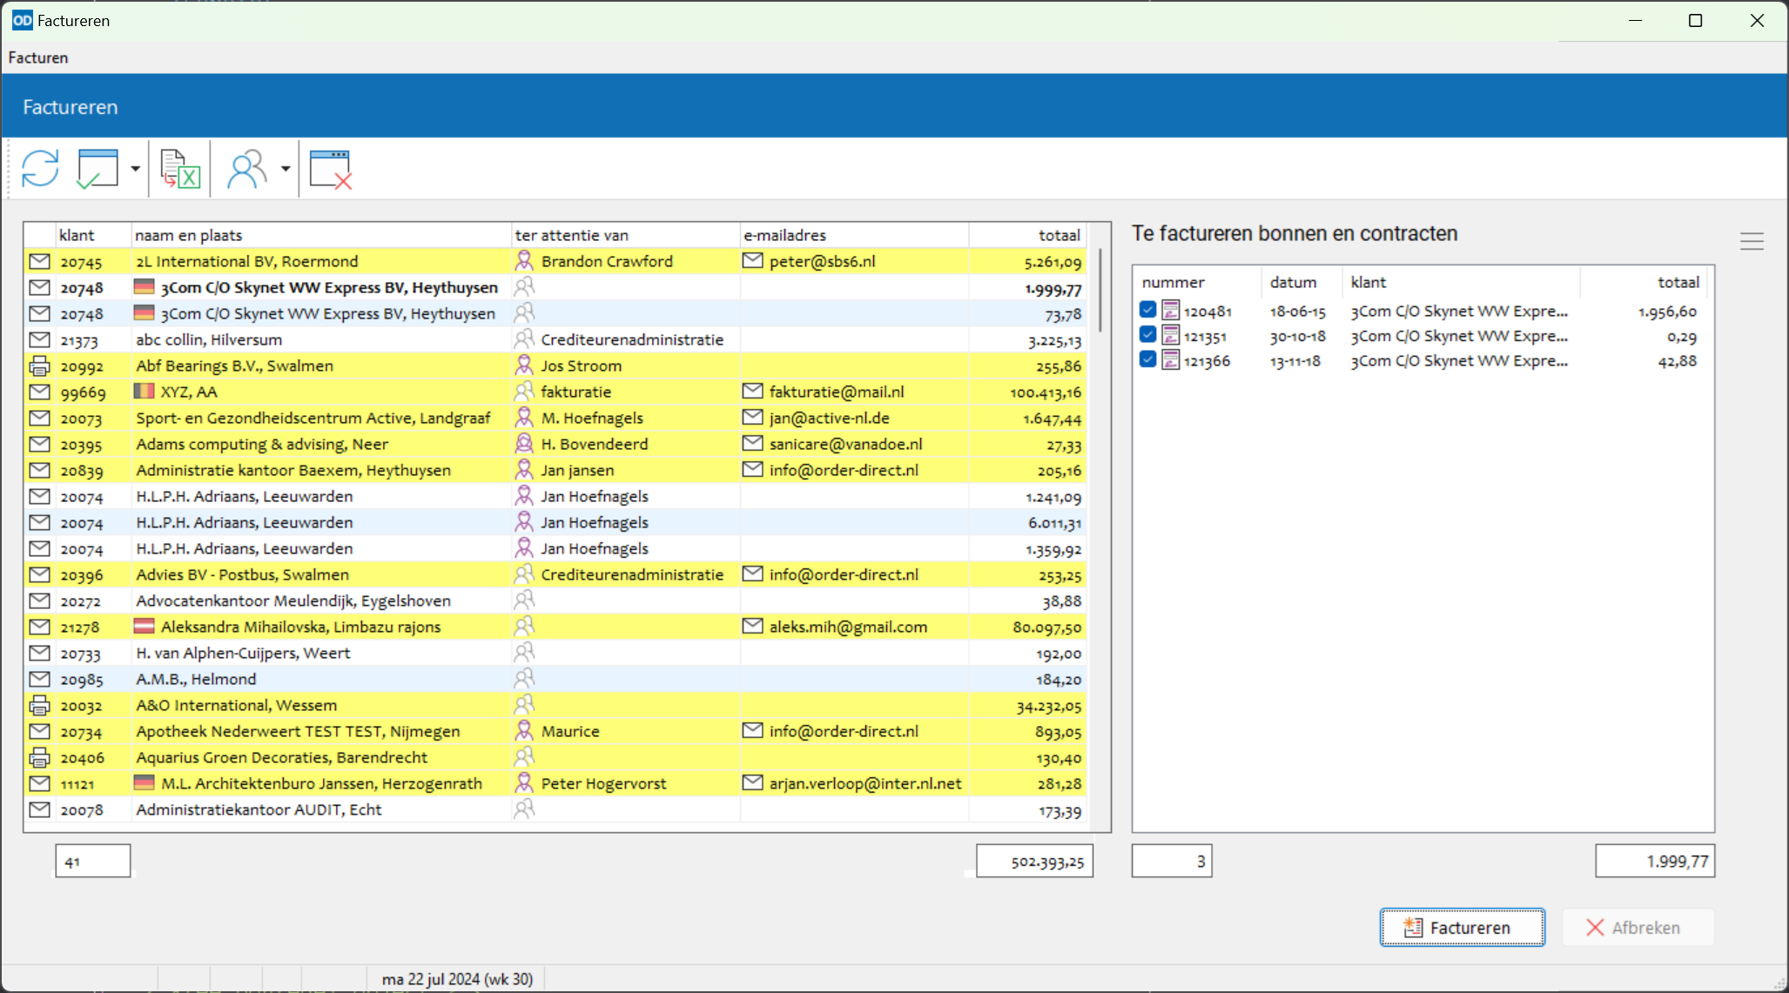Select row A.M.B., Helmond
This screenshot has width=1789, height=993.
[x=555, y=679]
